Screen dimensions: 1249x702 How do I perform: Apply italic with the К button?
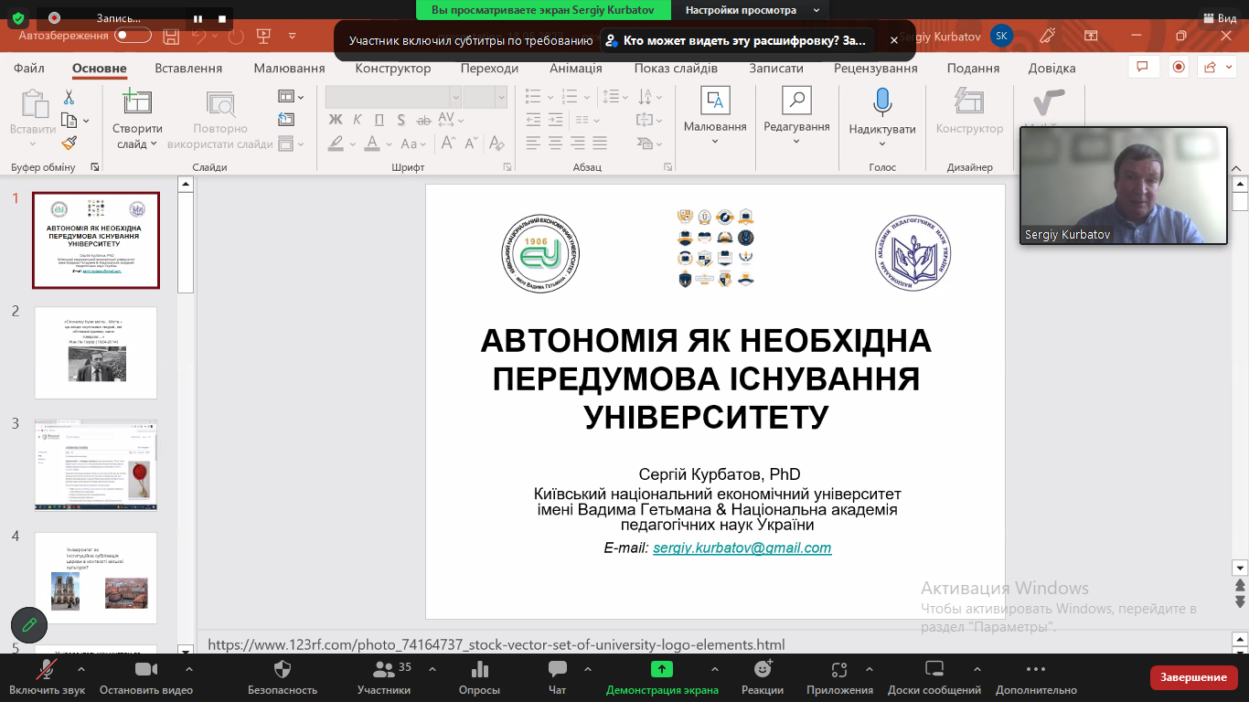(356, 119)
